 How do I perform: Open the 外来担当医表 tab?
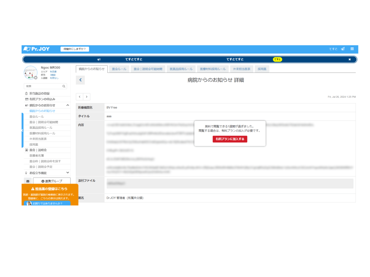click(242, 69)
